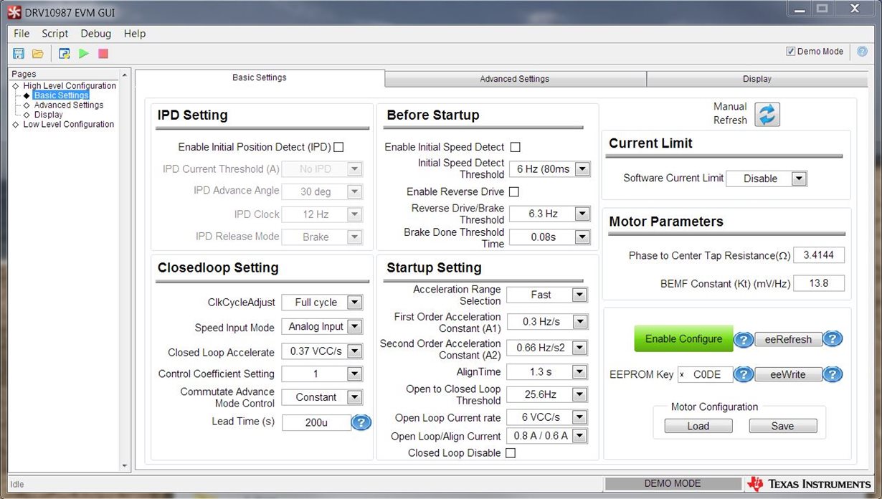Viewport: 882px width, 499px height.
Task: Toggle the Demo Mode checkbox
Action: point(791,52)
